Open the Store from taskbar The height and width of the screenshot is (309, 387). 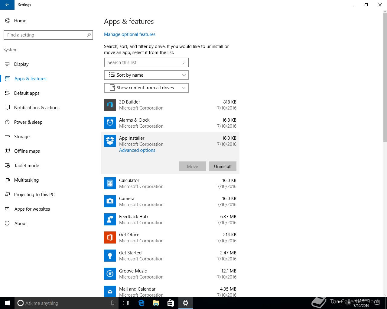tap(171, 303)
